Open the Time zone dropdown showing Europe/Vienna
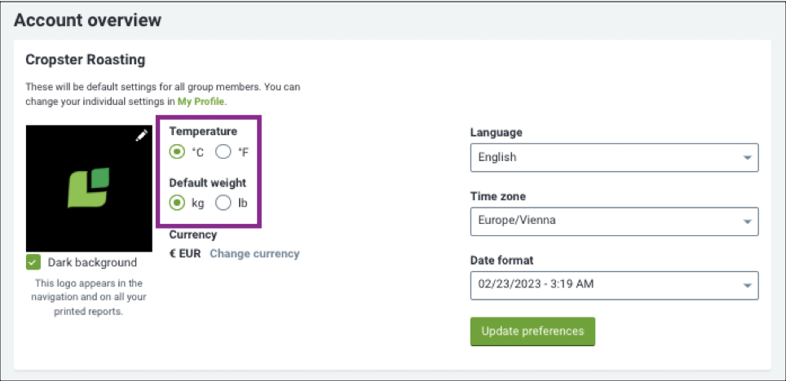Viewport: 786px width, 381px height. coord(614,221)
